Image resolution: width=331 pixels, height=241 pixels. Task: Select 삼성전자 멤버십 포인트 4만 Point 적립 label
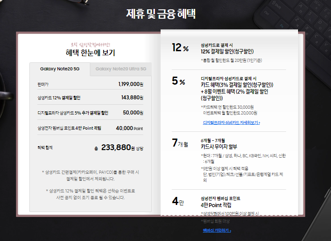69,128
